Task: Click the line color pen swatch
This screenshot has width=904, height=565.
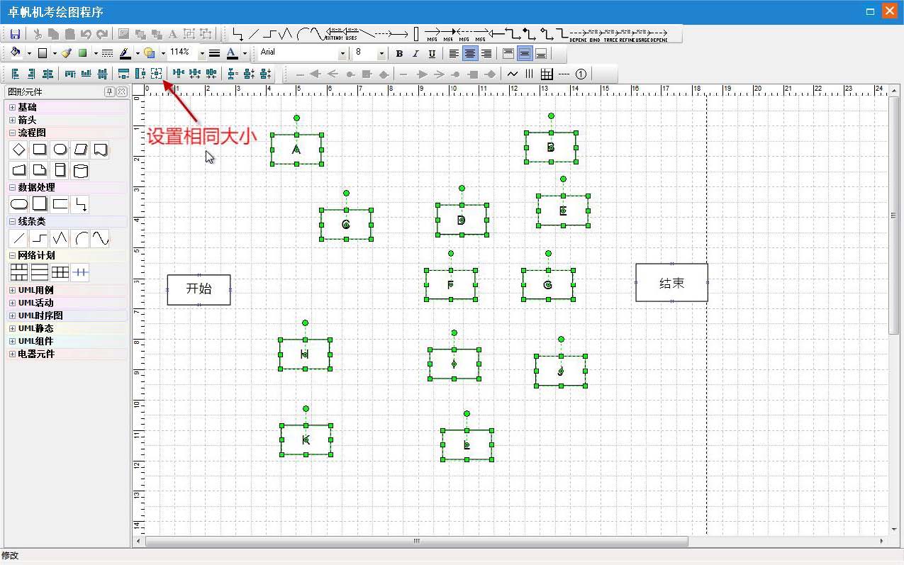Action: (125, 53)
